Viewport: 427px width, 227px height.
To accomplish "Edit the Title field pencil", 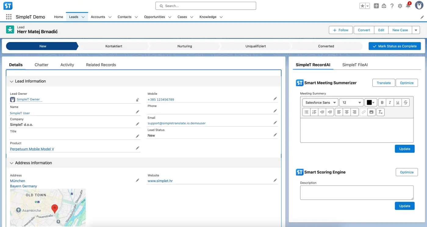I will [138, 136].
